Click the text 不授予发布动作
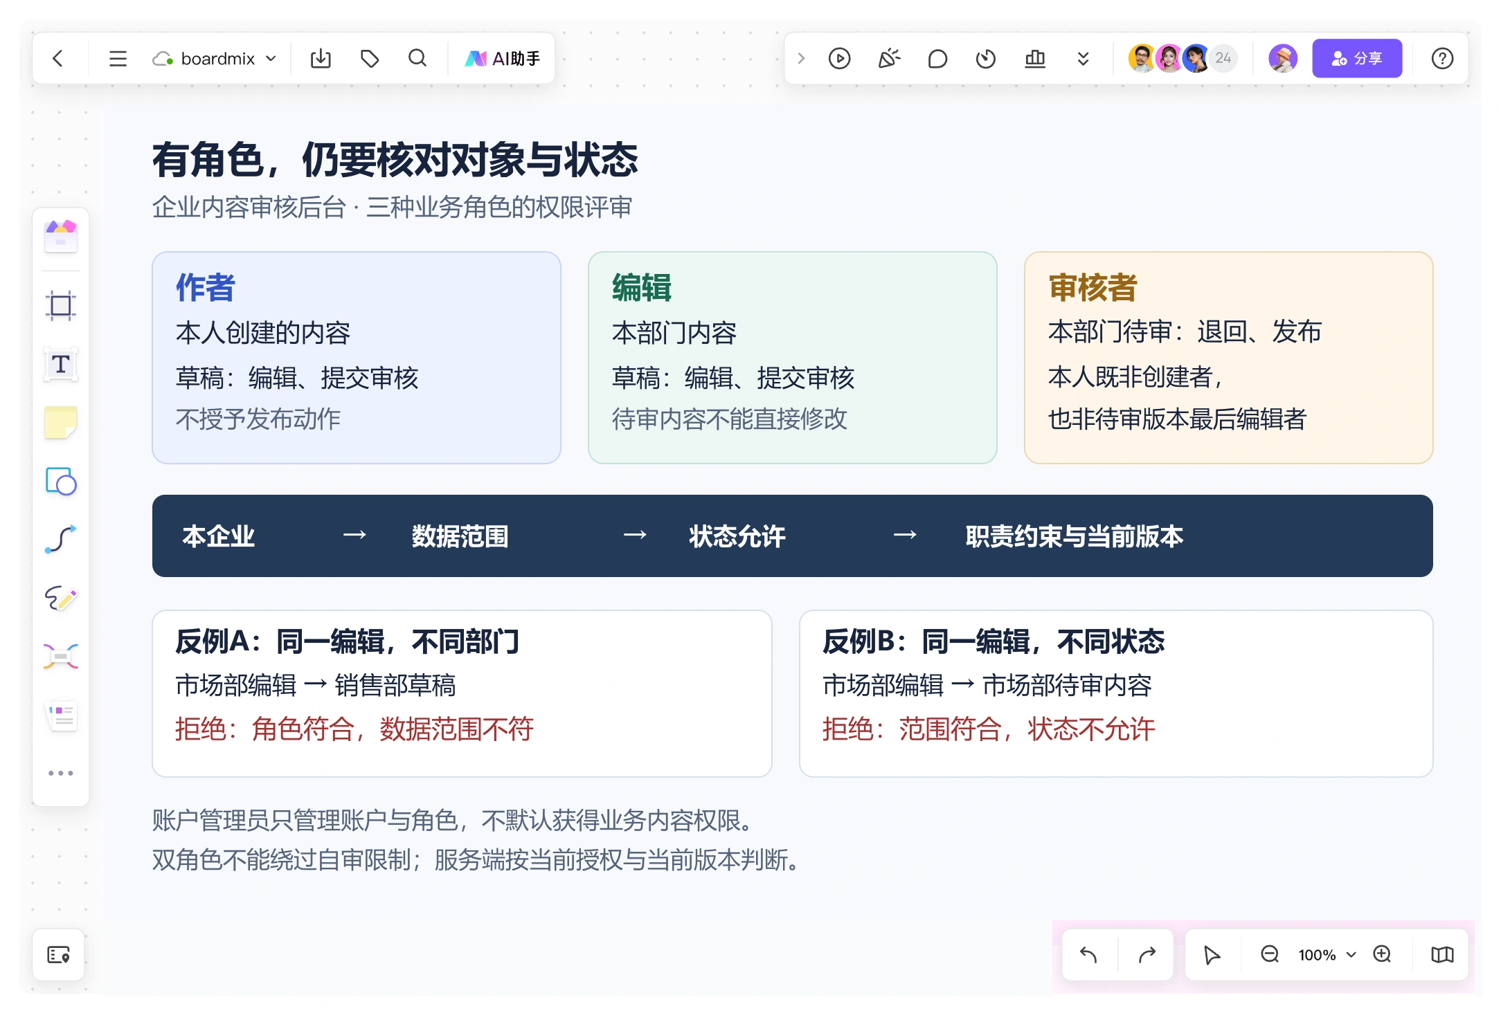The height and width of the screenshot is (1013, 1501). [258, 419]
